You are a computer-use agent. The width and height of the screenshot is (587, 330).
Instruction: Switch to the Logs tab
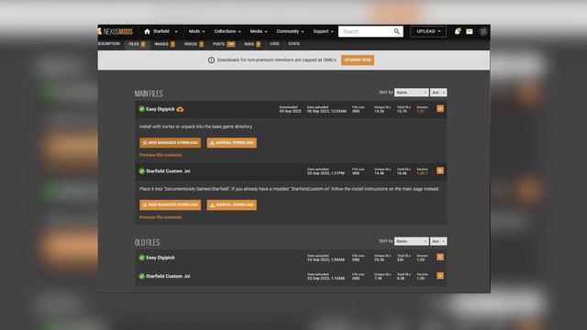click(274, 44)
